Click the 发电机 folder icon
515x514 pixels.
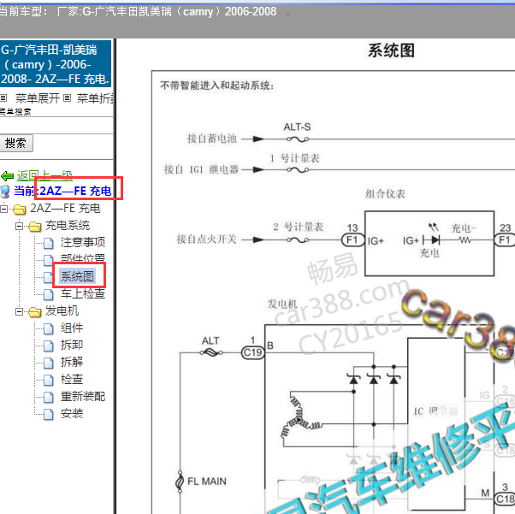tap(35, 311)
